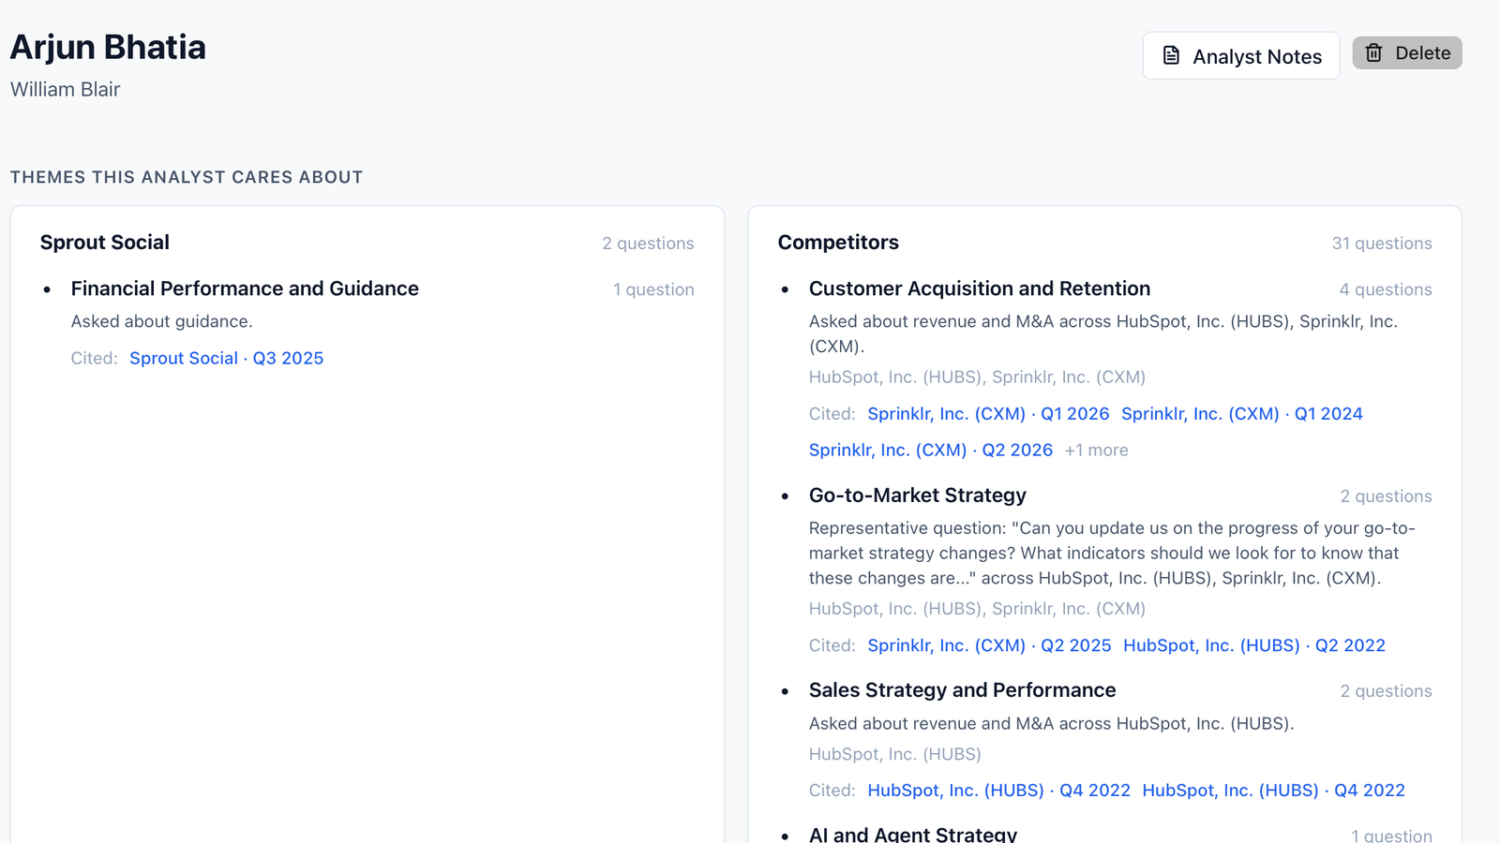This screenshot has width=1500, height=843.
Task: Click the '31 questions' count
Action: pyautogui.click(x=1382, y=244)
